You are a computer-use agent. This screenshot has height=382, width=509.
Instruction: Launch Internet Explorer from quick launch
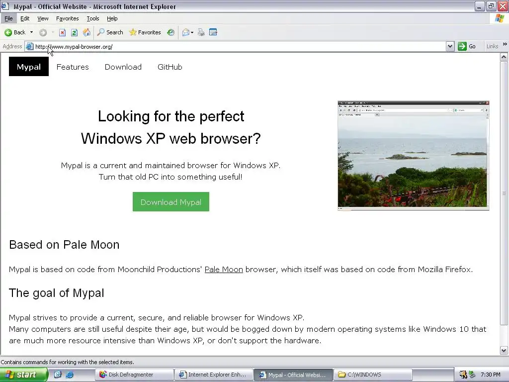pyautogui.click(x=70, y=375)
